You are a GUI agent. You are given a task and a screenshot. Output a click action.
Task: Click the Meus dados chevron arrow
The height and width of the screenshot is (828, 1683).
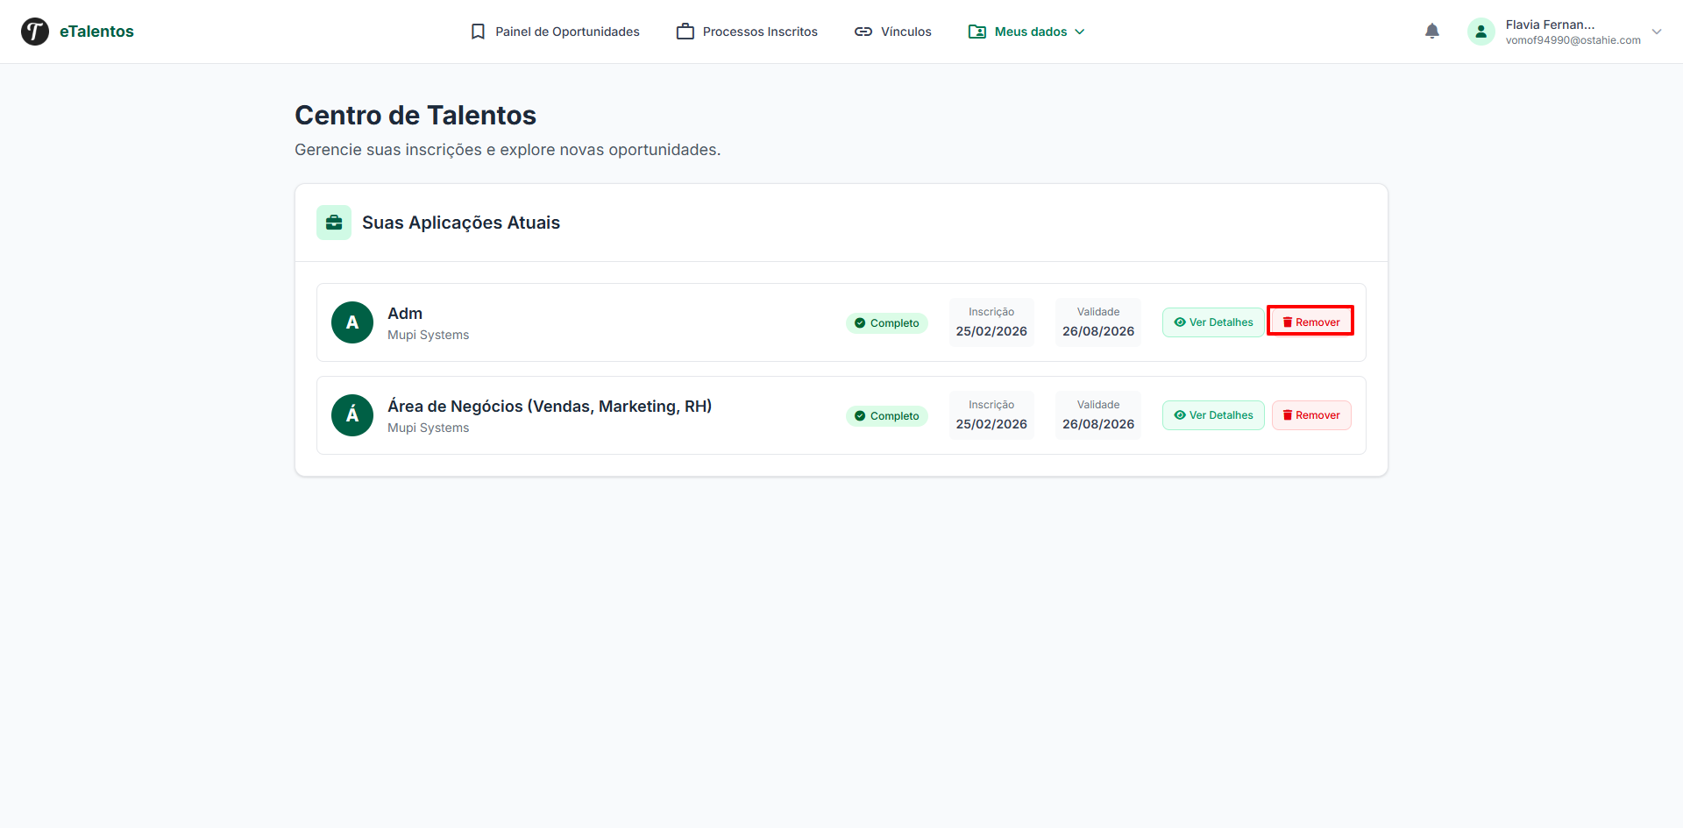(x=1080, y=32)
